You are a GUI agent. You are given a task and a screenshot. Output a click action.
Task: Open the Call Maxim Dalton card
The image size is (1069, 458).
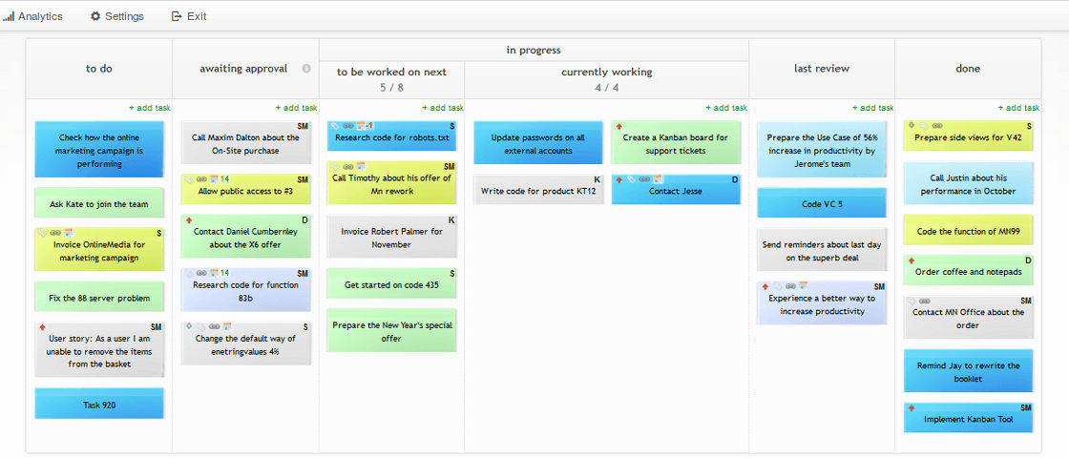[x=246, y=143]
